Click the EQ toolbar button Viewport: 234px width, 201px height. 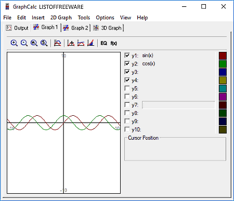(104, 43)
